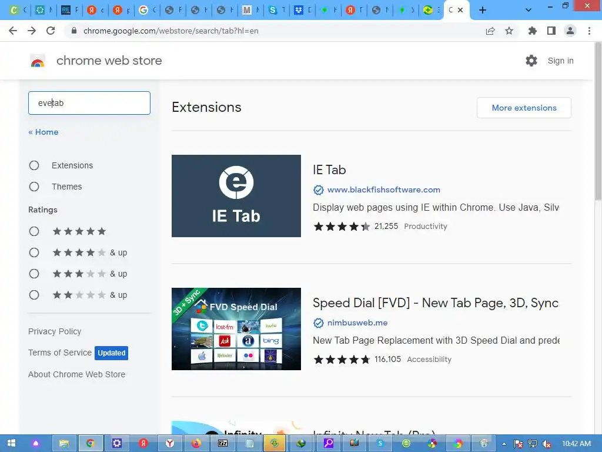Click the address bar URL

tap(171, 31)
